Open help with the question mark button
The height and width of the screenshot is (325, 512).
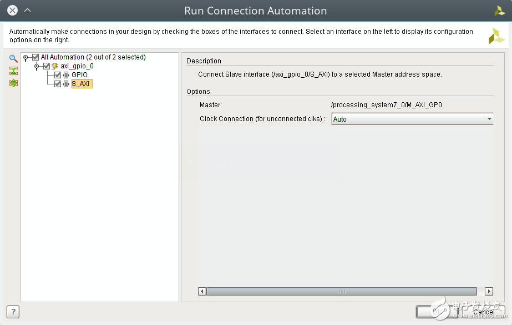tap(12, 312)
